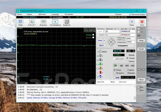
Task: Click the Victoria green cross title icon
Action: click(18, 11)
